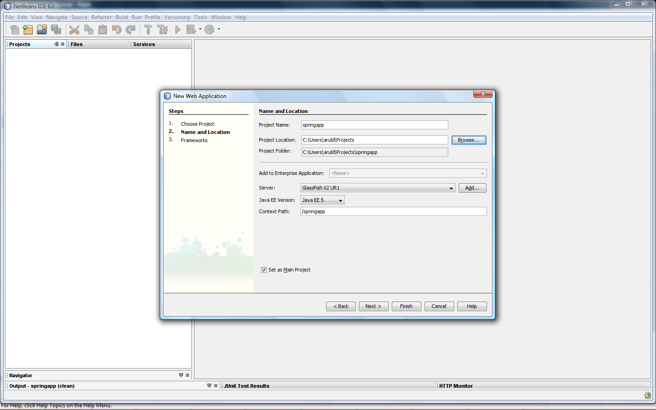
Task: Uncheck Set as Main Project checkbox
Action: coord(264,270)
